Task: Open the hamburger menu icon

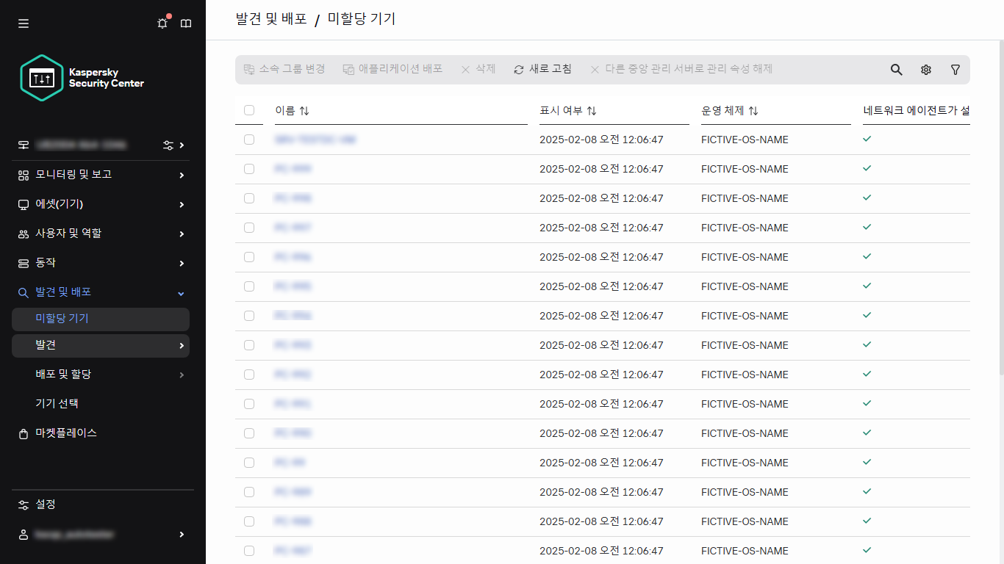Action: coord(24,23)
